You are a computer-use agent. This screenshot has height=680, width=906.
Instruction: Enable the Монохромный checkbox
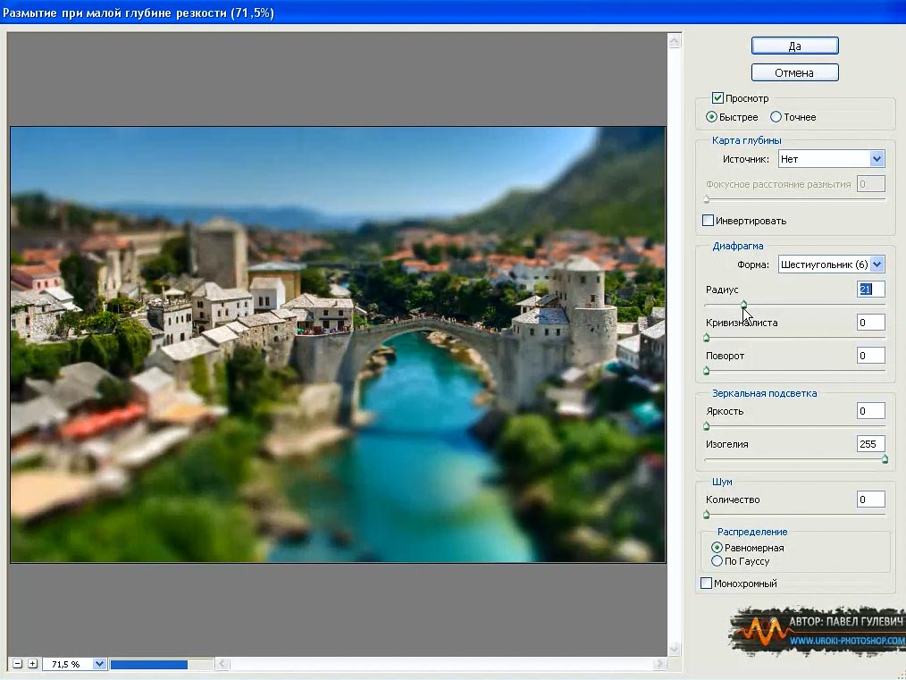(706, 583)
